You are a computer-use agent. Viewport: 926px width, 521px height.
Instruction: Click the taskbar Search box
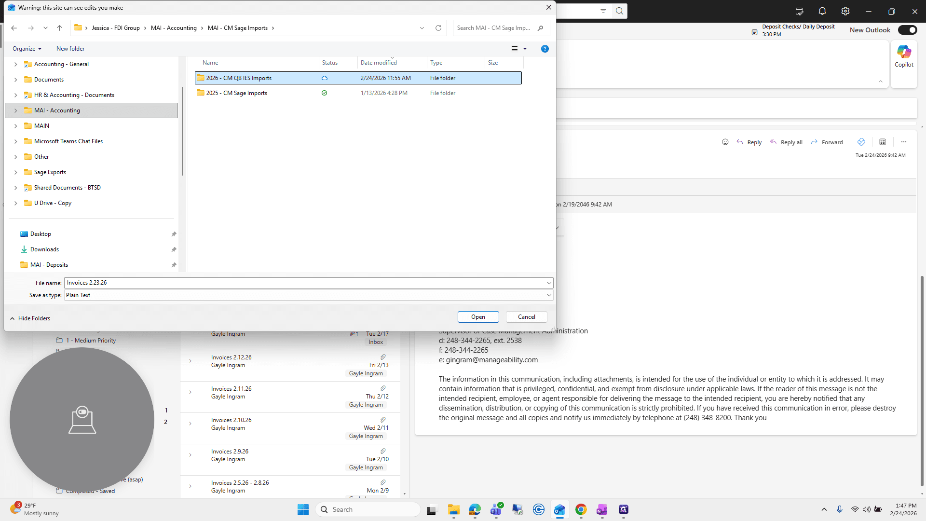point(368,509)
